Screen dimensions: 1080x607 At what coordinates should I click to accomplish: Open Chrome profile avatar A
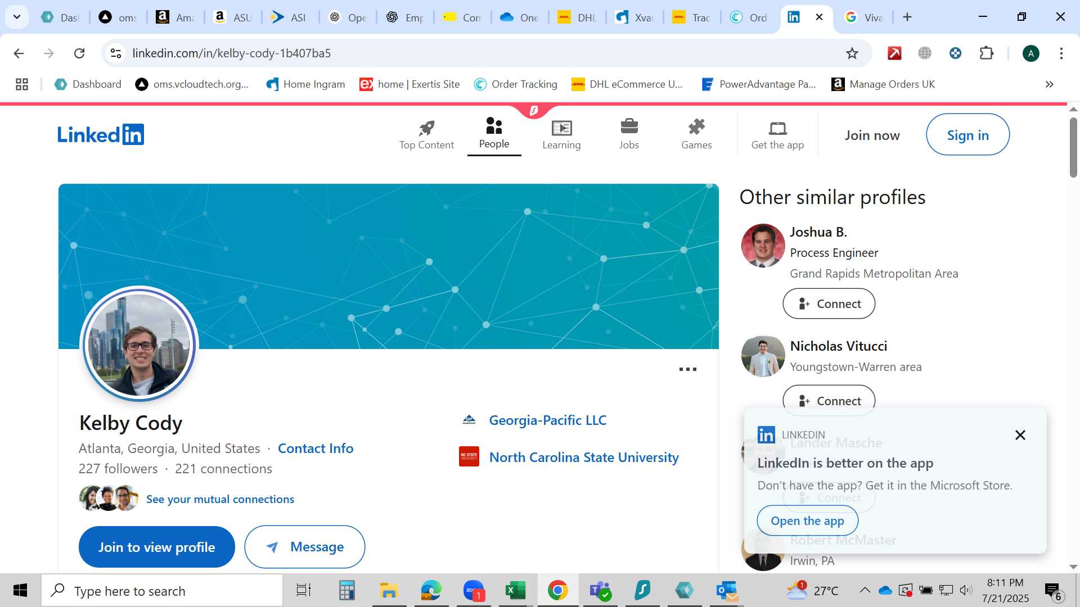point(1030,53)
